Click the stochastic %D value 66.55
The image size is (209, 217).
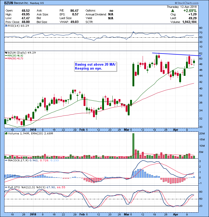(x=61, y=187)
